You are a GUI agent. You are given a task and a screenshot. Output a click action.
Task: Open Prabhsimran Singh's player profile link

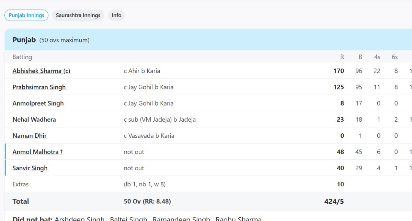(x=39, y=87)
